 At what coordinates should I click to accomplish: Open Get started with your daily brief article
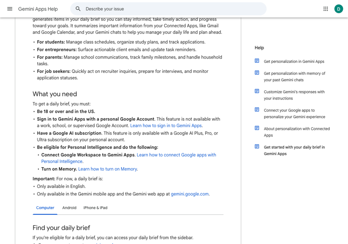click(294, 150)
